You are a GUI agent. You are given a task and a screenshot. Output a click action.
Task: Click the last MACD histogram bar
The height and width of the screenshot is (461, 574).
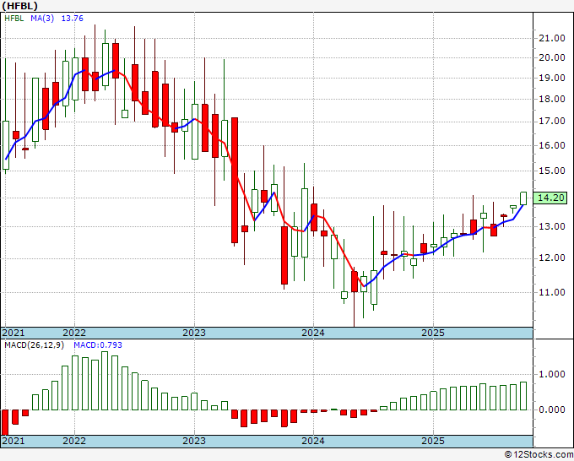[523, 396]
